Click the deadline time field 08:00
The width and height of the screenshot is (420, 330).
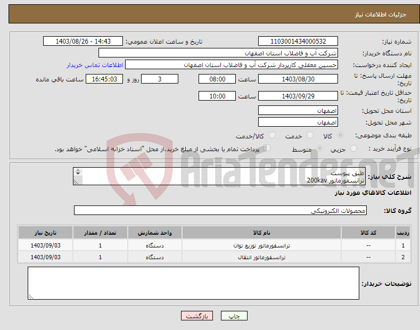click(x=217, y=79)
